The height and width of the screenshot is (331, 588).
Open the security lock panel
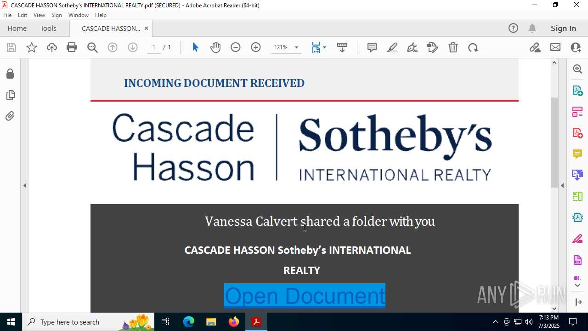tap(10, 74)
